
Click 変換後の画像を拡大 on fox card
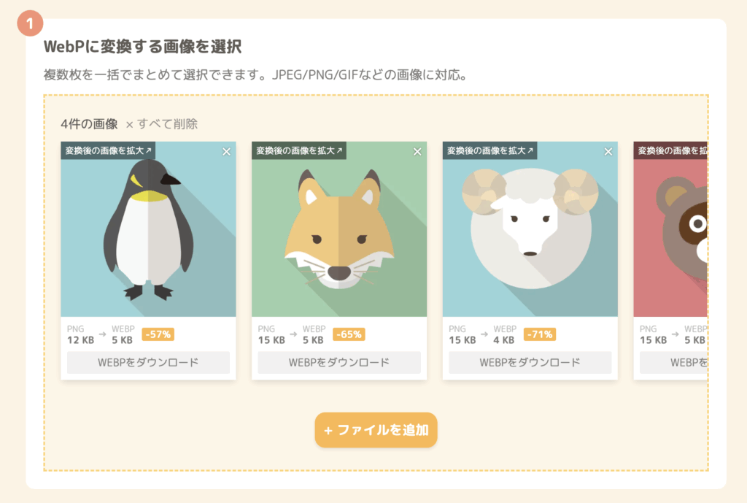click(299, 150)
